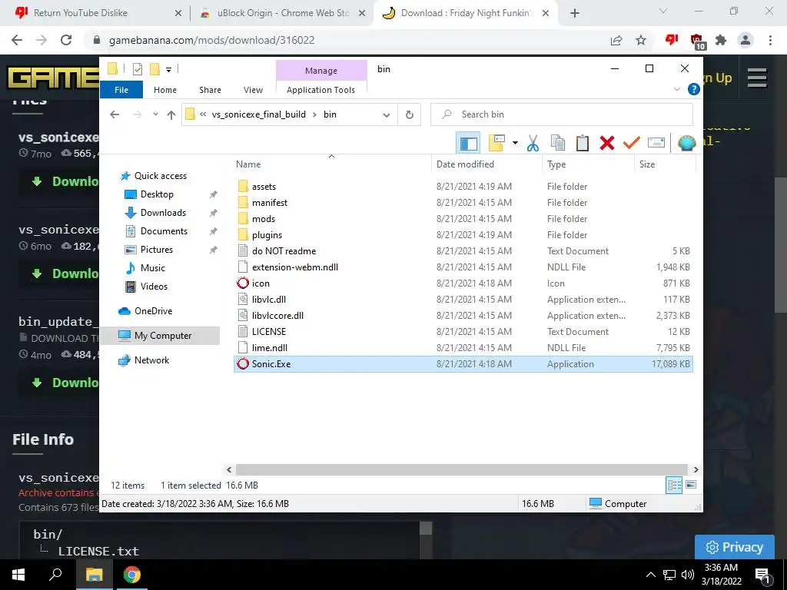Screen dimensions: 787x590
Task: Click the Properties quick access icon
Action: 137,69
